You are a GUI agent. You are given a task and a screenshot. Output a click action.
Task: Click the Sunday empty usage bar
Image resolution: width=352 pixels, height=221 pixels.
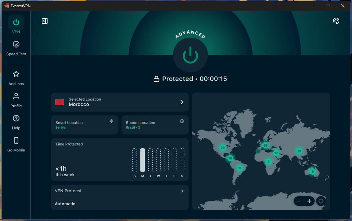pyautogui.click(x=134, y=160)
